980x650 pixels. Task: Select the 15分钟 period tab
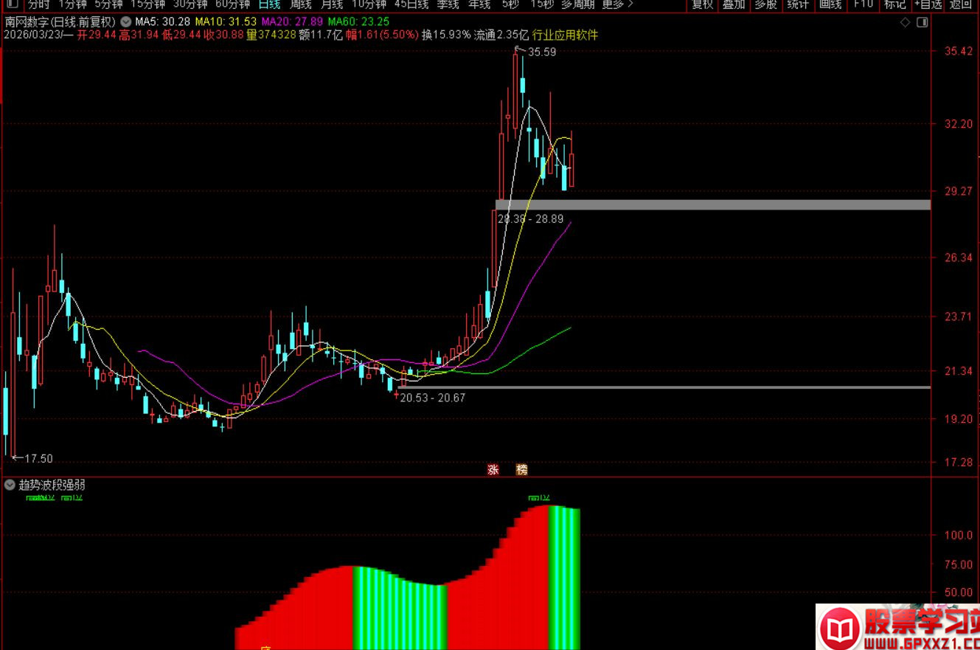click(x=147, y=4)
